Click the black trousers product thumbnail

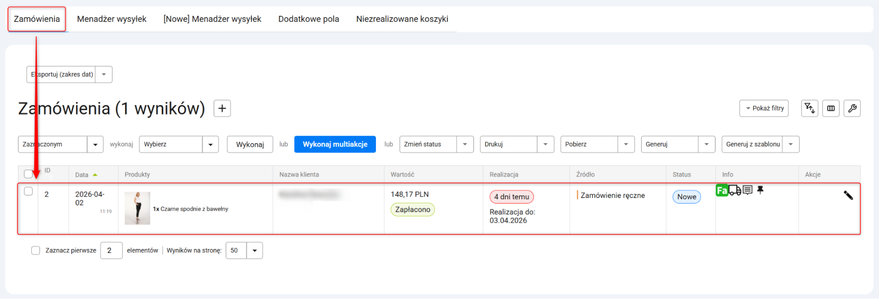point(137,209)
